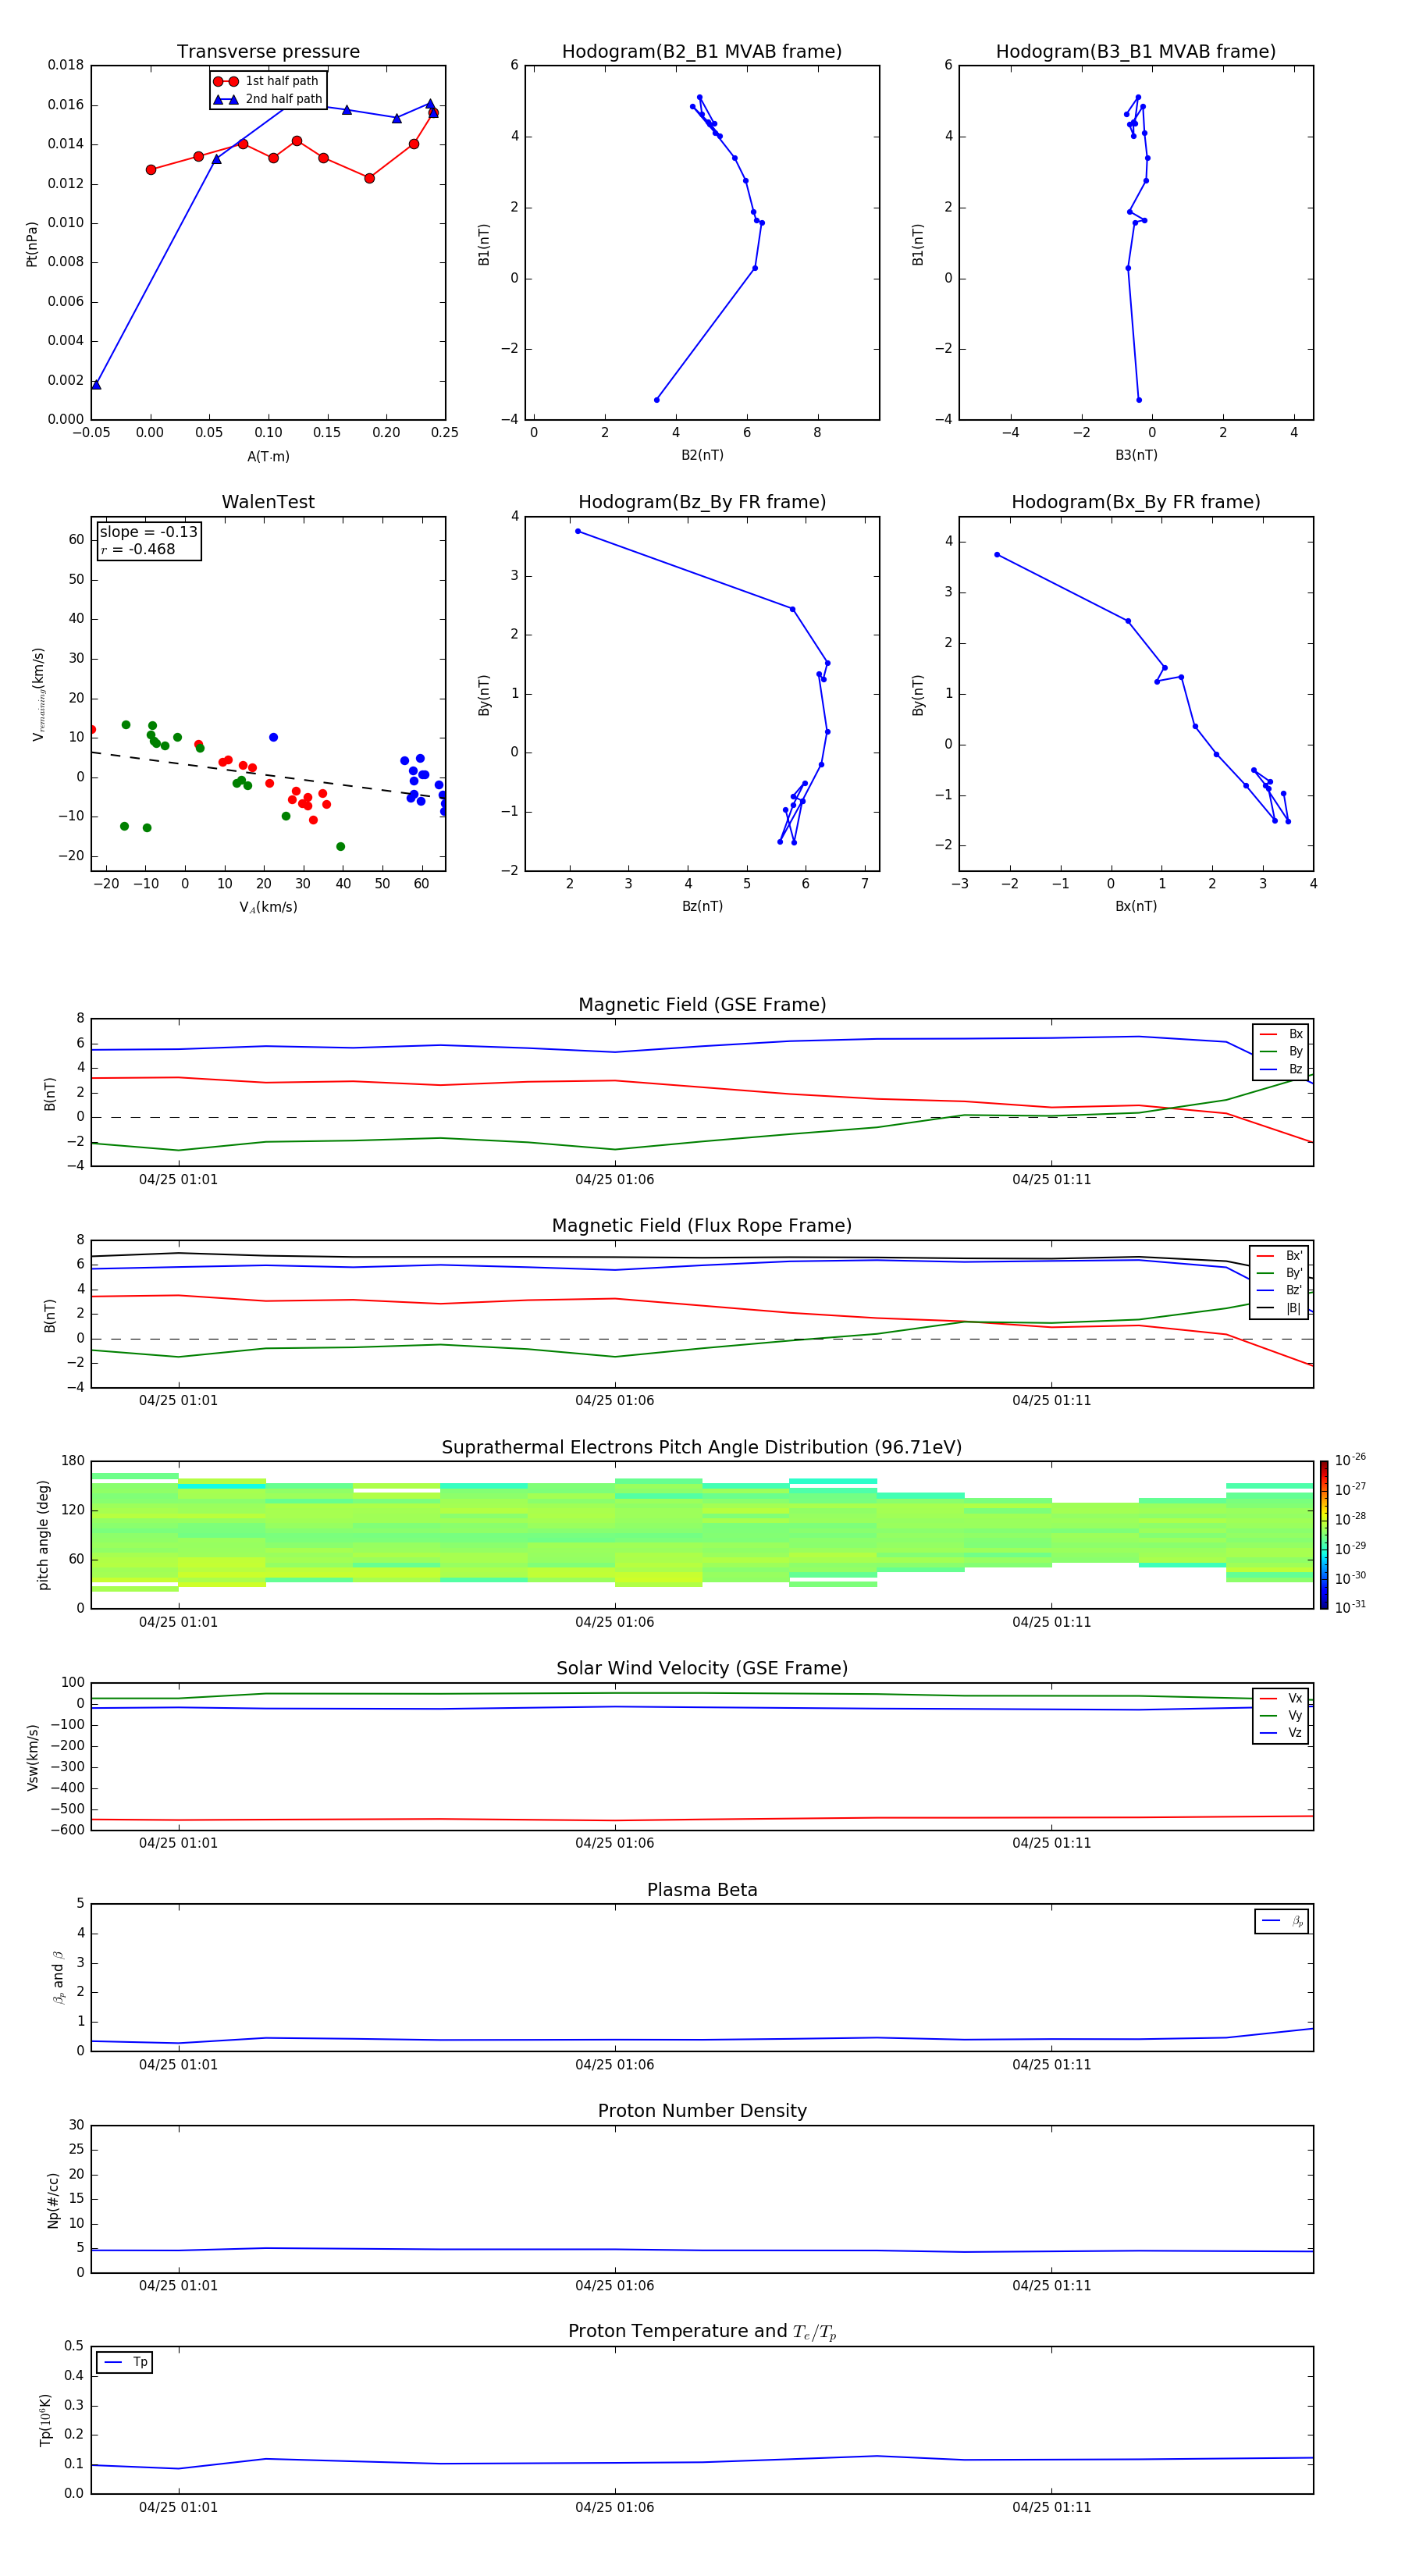Click the 'Proton Temperature and Te/Tp' title
This screenshot has height=2576, width=1405.
point(702,2332)
